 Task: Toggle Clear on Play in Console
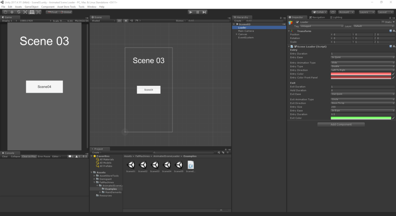click(x=29, y=156)
